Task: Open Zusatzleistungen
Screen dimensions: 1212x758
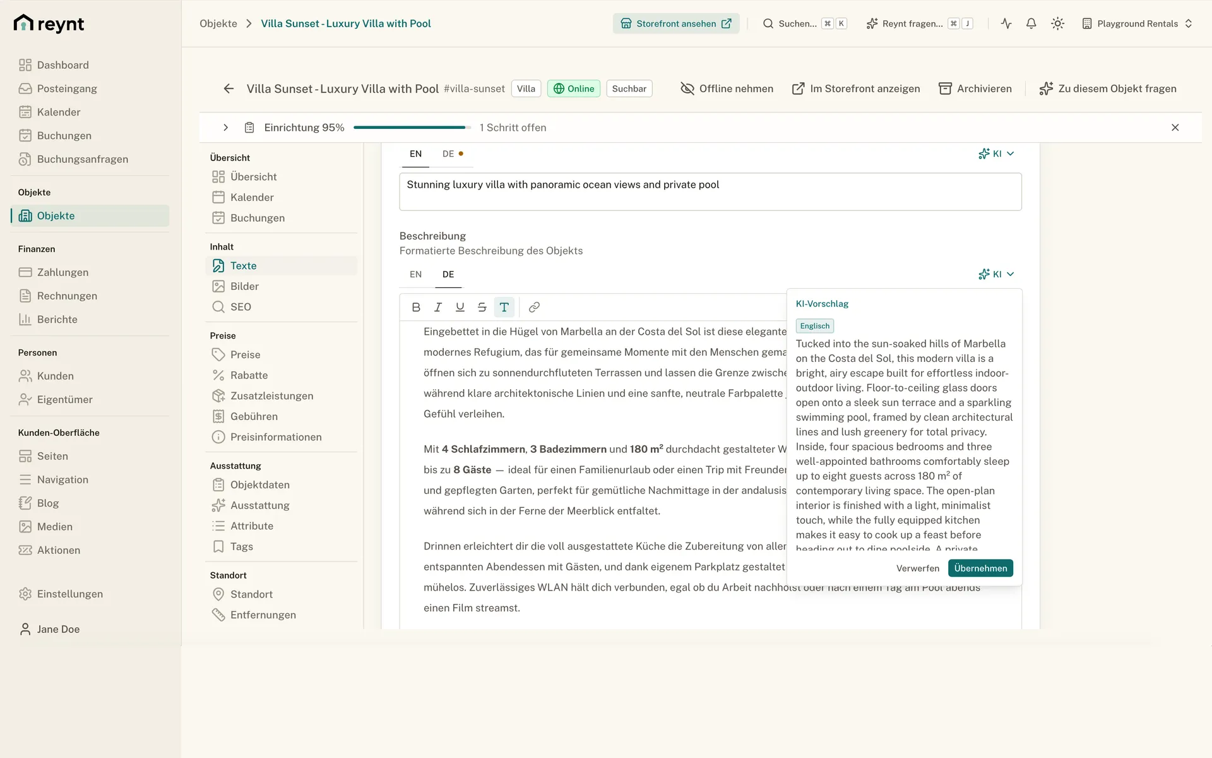Action: point(281,396)
